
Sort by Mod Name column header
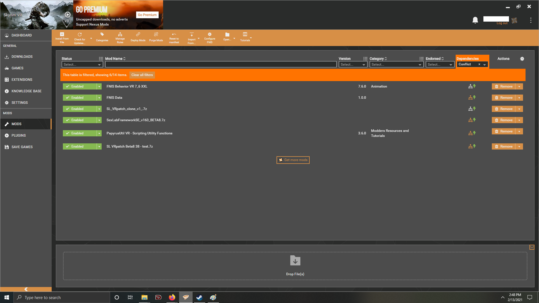click(115, 59)
